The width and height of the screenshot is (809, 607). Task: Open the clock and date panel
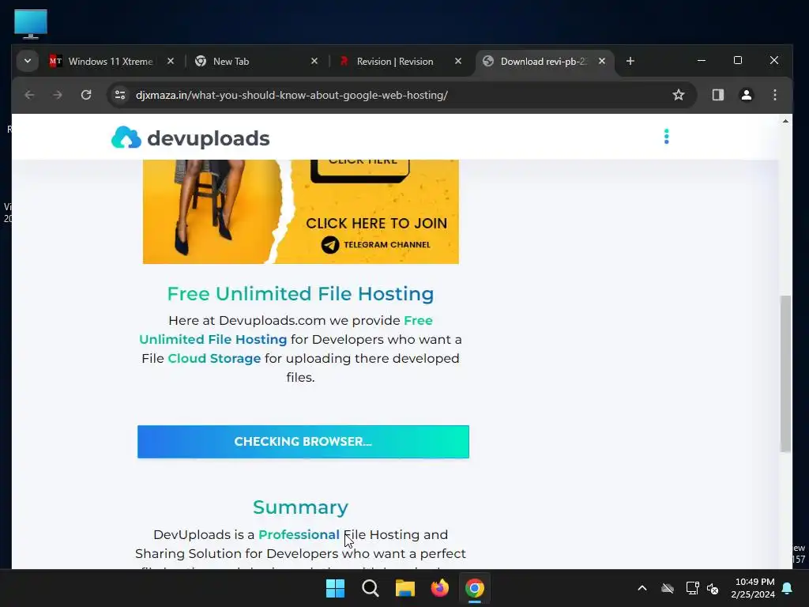(x=753, y=588)
